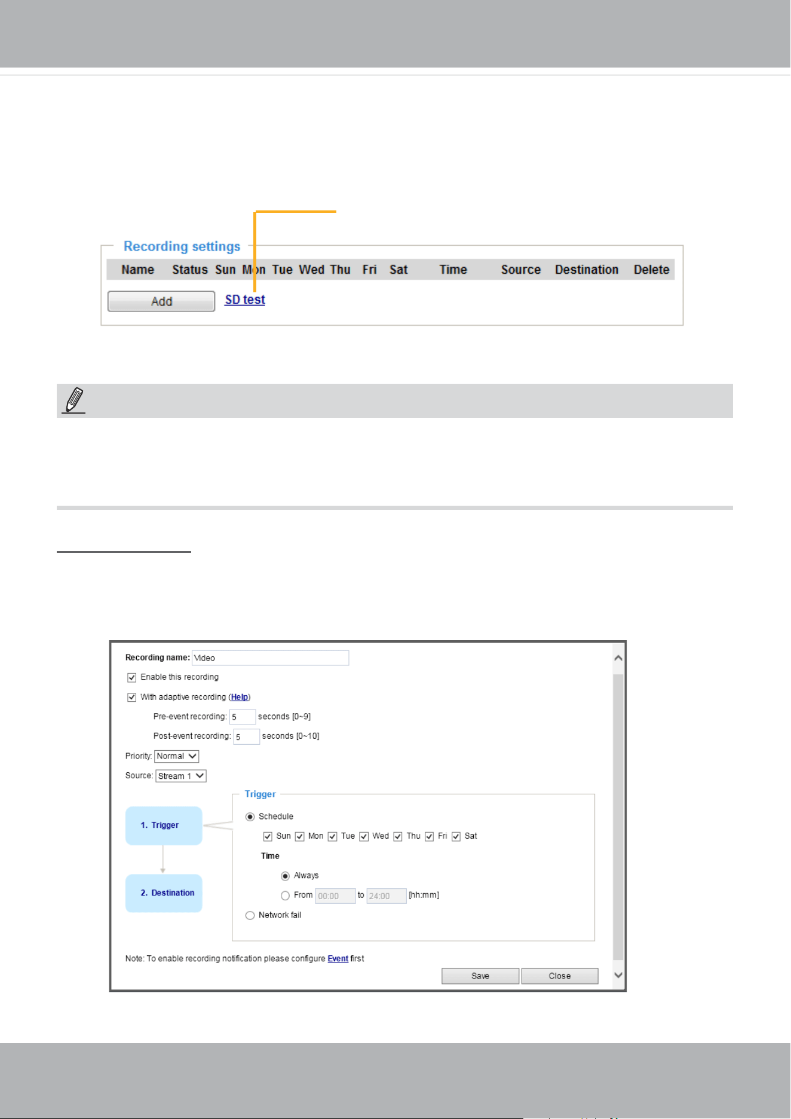The image size is (791, 1119).
Task: Uncheck the Sat checkbox
Action: click(x=456, y=837)
